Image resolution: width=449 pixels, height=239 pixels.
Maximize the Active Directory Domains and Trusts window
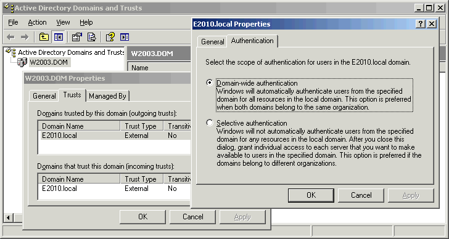429,8
